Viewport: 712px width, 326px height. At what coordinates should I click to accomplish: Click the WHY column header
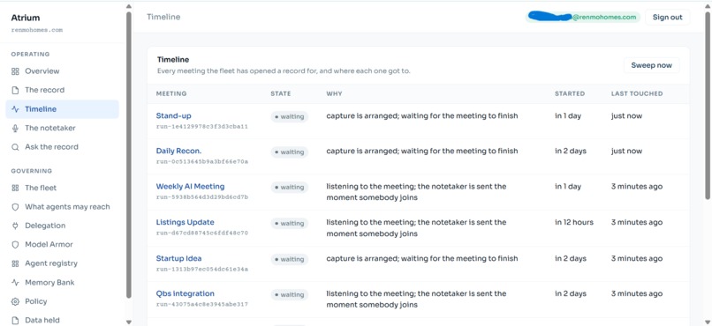tap(334, 93)
